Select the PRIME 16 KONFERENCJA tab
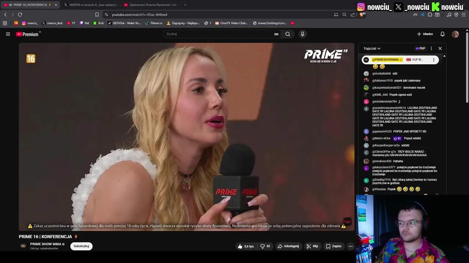Image resolution: width=469 pixels, height=263 pixels. 30,5
